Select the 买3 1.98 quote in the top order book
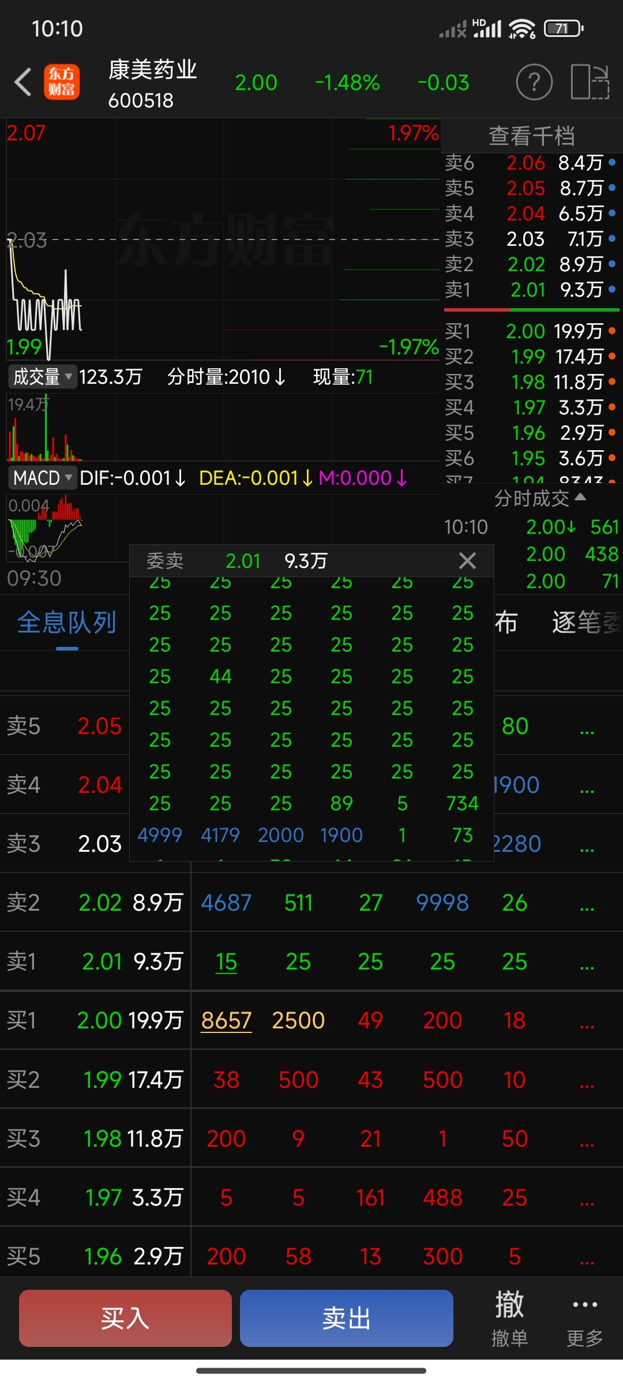 531,382
